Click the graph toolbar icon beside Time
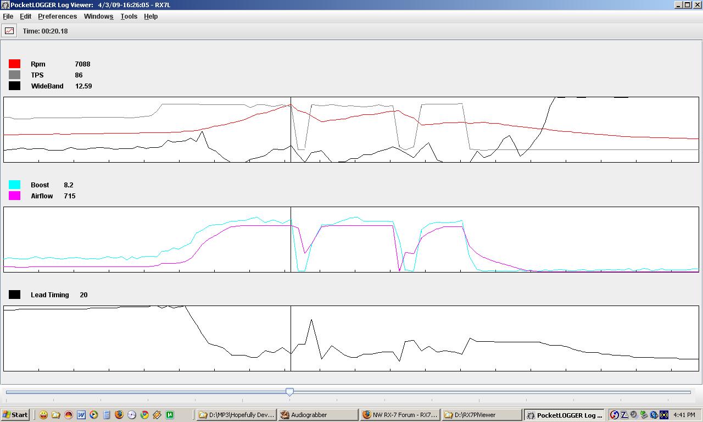 9,31
